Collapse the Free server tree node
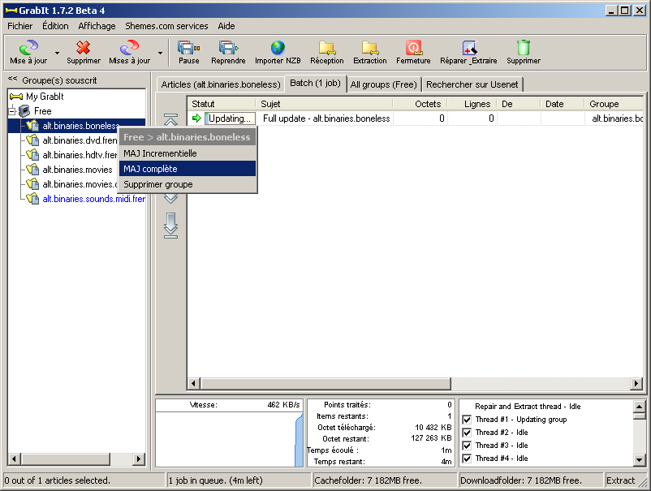This screenshot has height=491, width=651. coord(12,111)
